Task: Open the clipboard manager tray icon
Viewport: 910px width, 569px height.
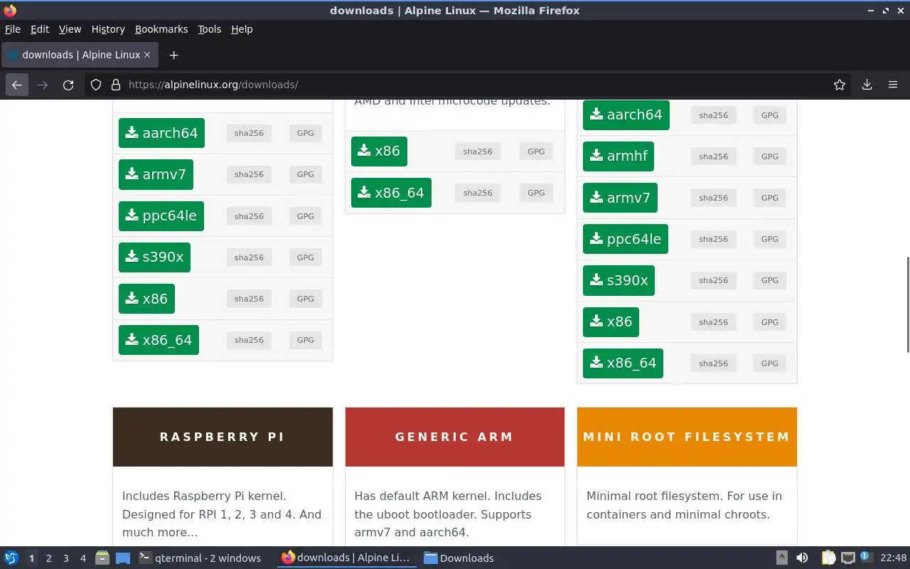Action: (x=829, y=558)
